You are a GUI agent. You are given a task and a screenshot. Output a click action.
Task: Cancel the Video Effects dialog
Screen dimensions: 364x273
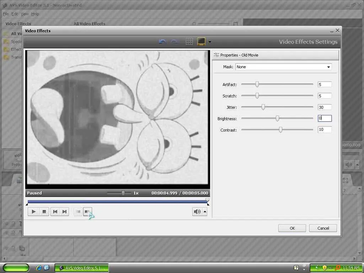click(x=323, y=228)
